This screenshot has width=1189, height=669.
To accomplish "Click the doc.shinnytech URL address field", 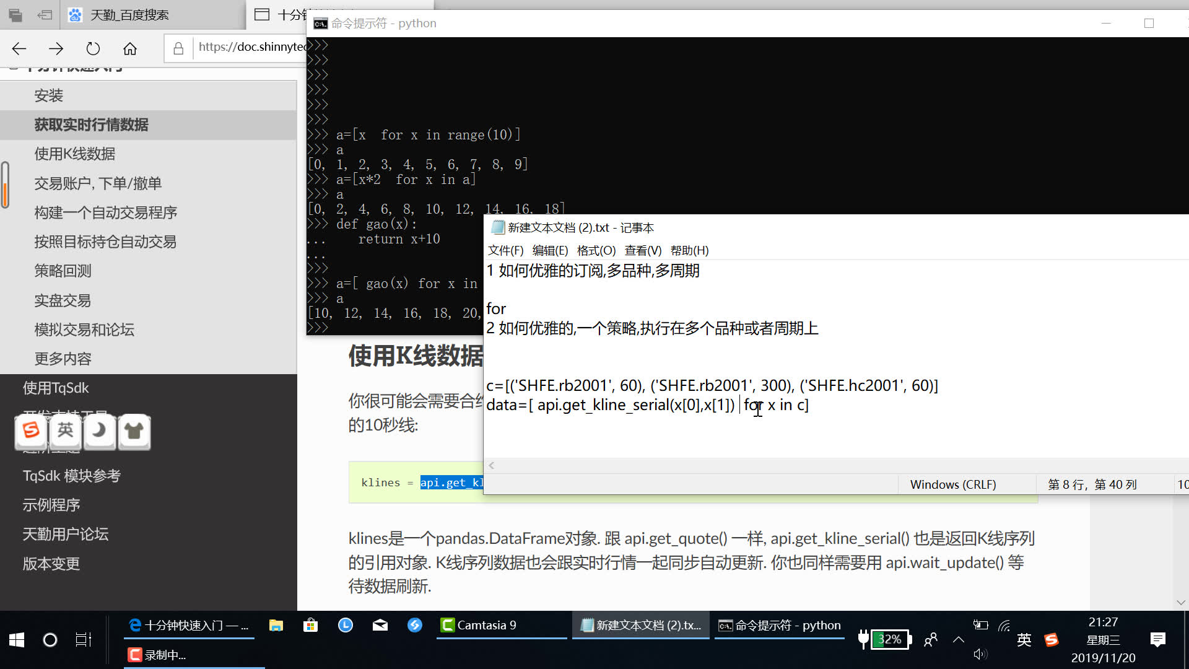I will 251,47.
